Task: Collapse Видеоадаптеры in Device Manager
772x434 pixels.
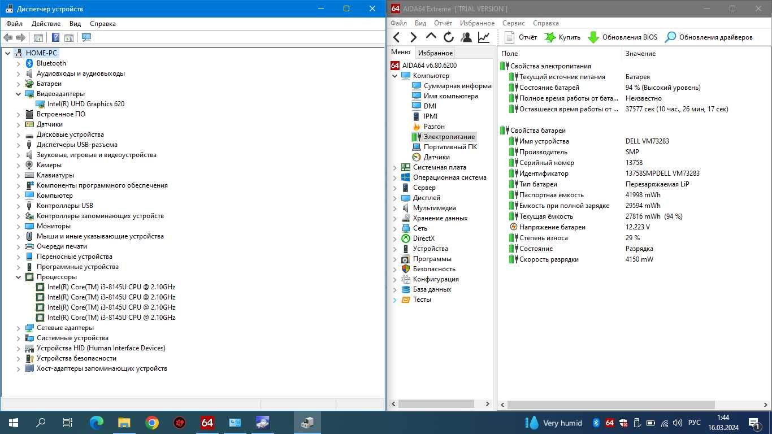Action: click(x=18, y=94)
